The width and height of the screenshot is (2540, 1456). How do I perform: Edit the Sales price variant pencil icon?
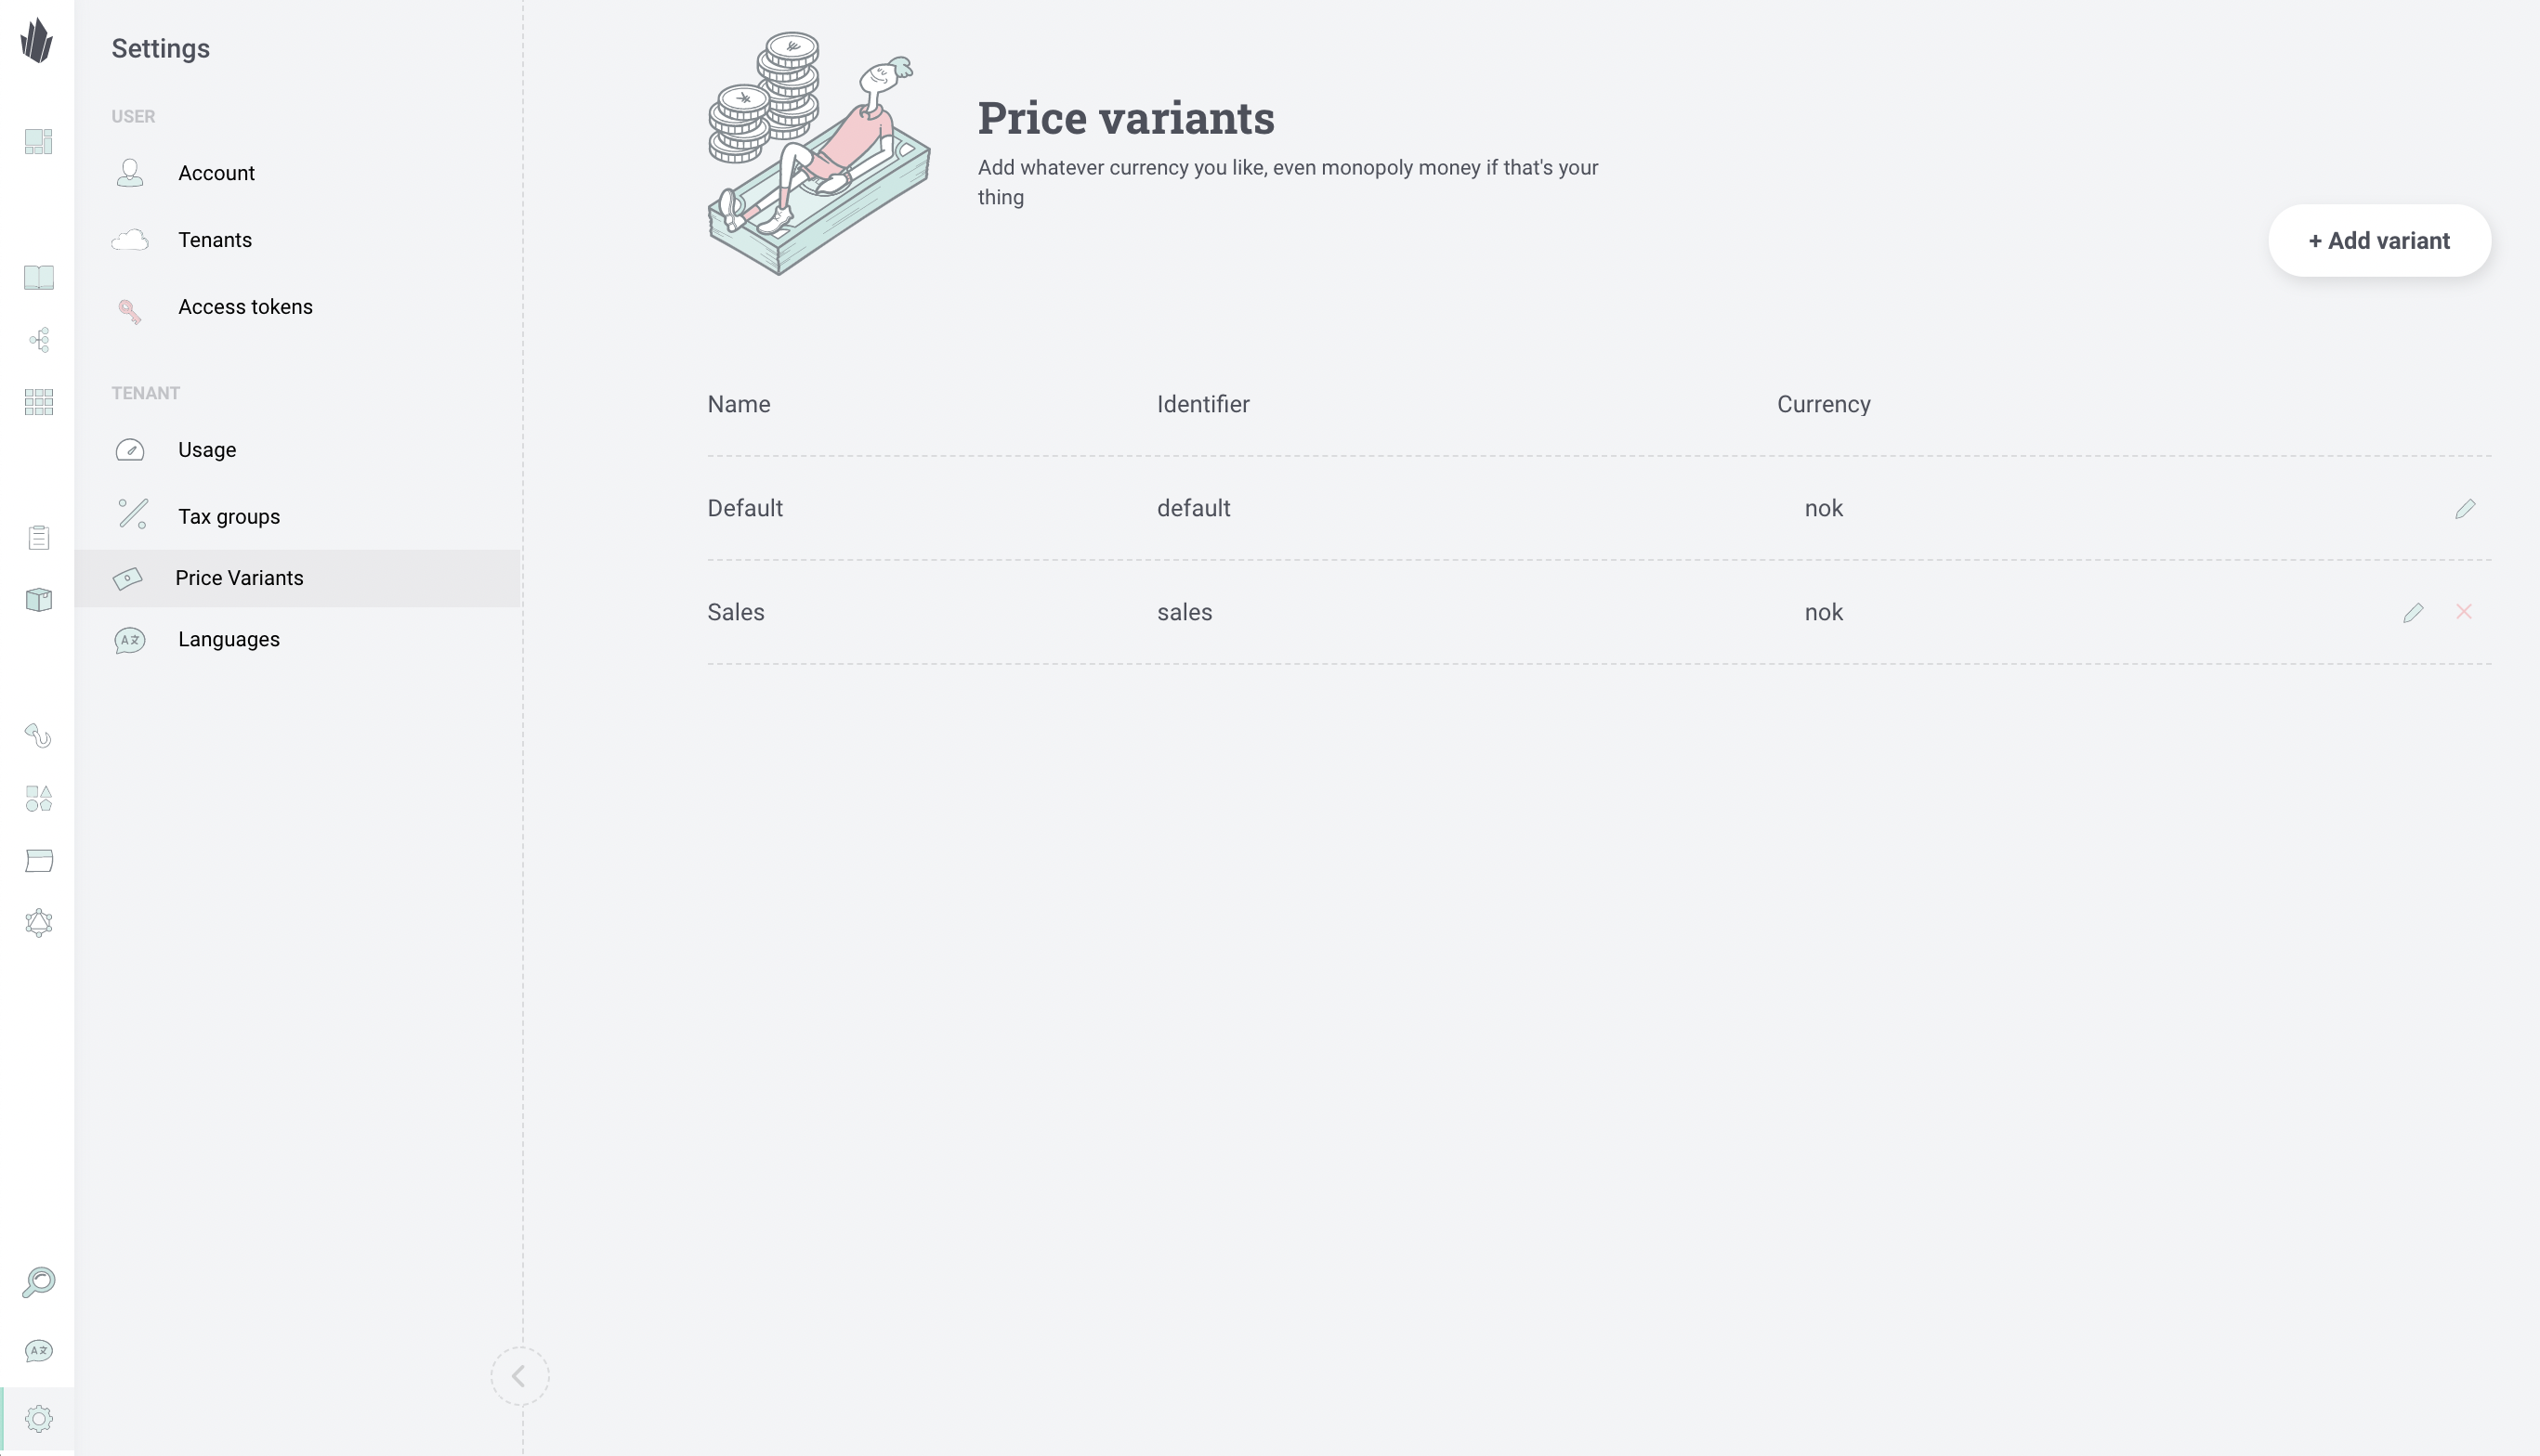point(2413,612)
